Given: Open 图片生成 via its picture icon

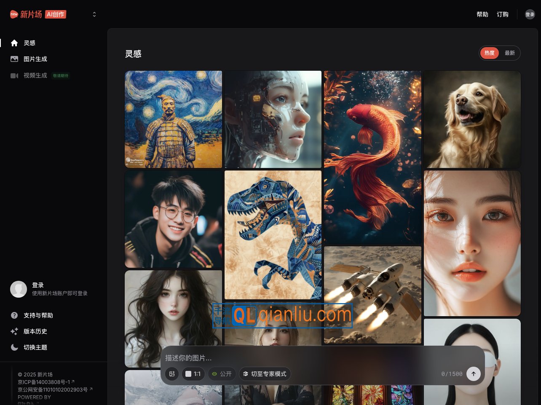Looking at the screenshot, I should point(14,59).
